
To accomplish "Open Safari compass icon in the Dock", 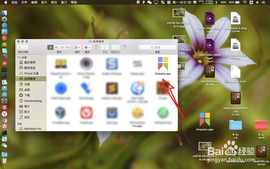I will pyautogui.click(x=4, y=25).
